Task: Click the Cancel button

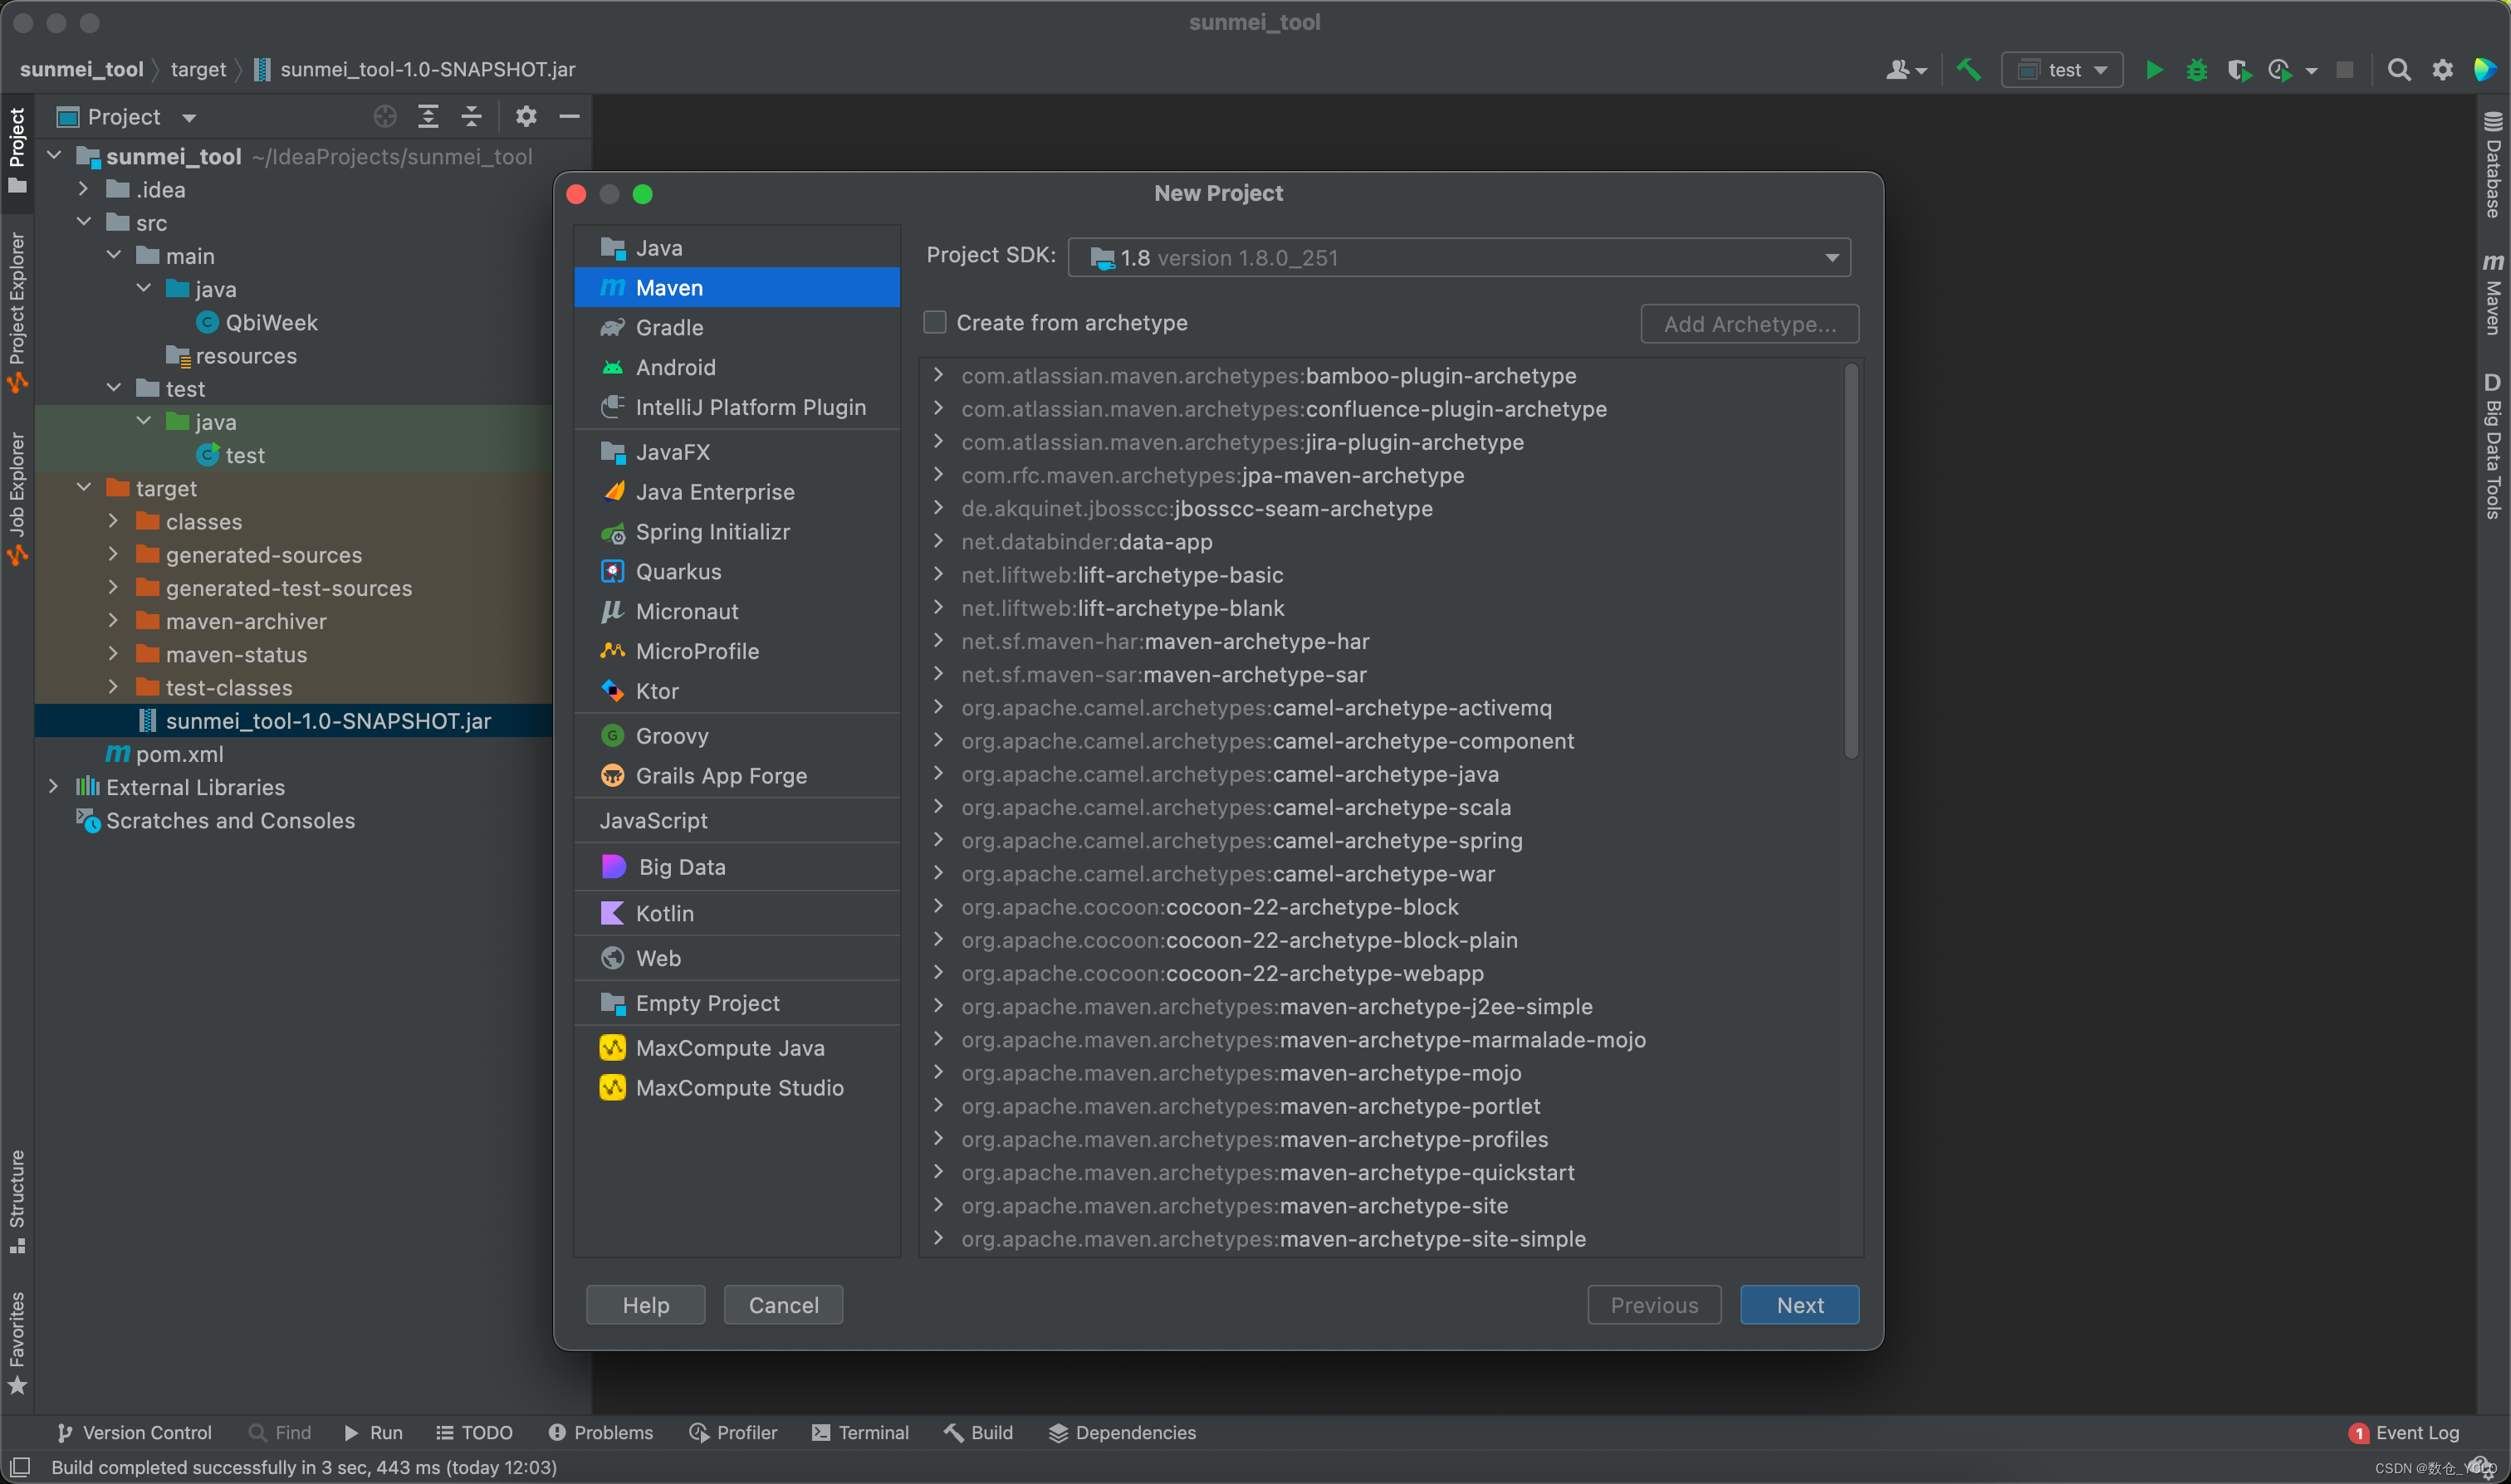Action: point(783,1304)
